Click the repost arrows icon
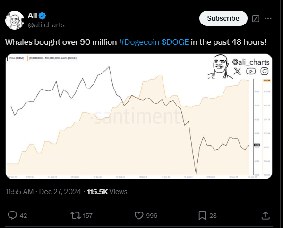 pos(76,215)
